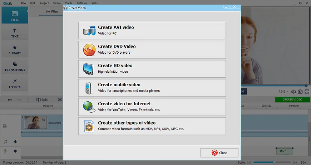
Task: Click the Project duration status text
Action: [20, 162]
